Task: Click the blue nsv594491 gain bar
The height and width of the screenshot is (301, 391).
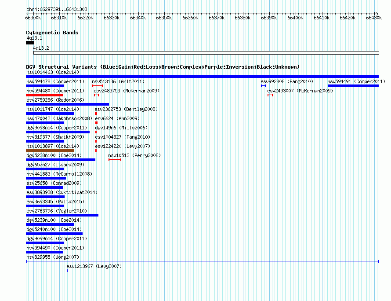Action: 353,86
